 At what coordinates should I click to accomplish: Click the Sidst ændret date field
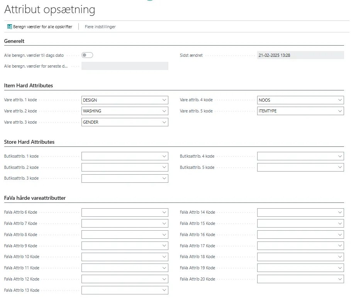pyautogui.click(x=300, y=55)
